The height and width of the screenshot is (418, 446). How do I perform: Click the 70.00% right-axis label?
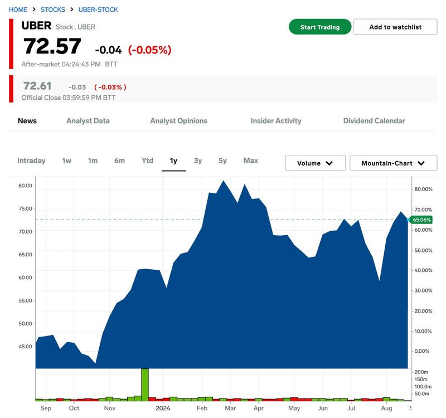click(x=423, y=210)
